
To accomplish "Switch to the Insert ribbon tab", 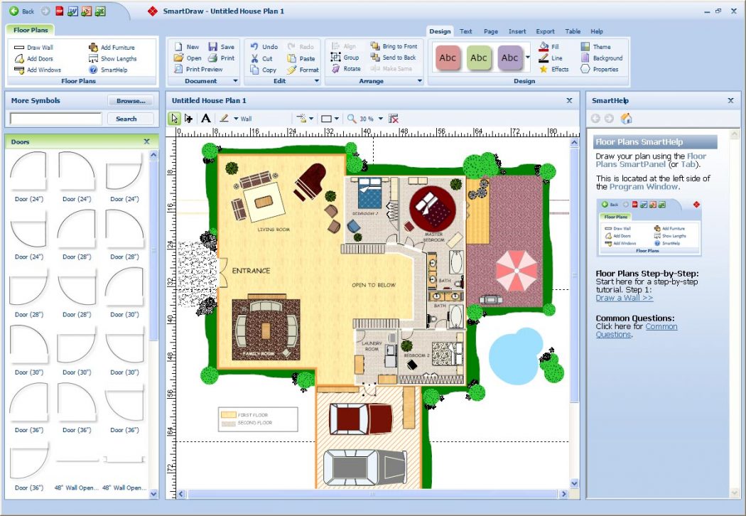I will (x=517, y=31).
